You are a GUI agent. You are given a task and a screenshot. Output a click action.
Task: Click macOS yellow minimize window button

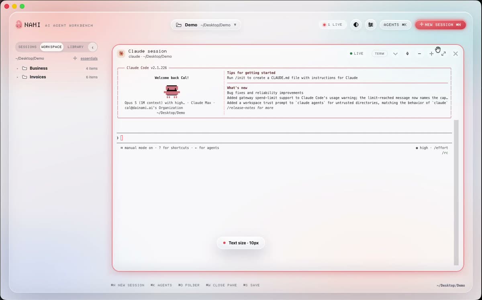14,6
